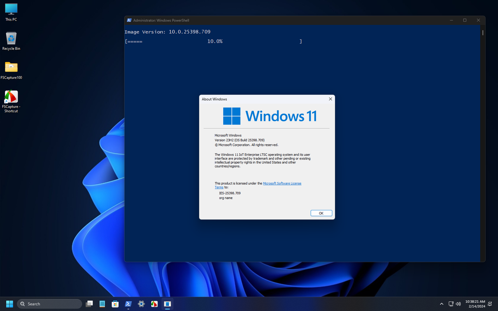
Task: Click the "org name" text
Action: point(226,198)
